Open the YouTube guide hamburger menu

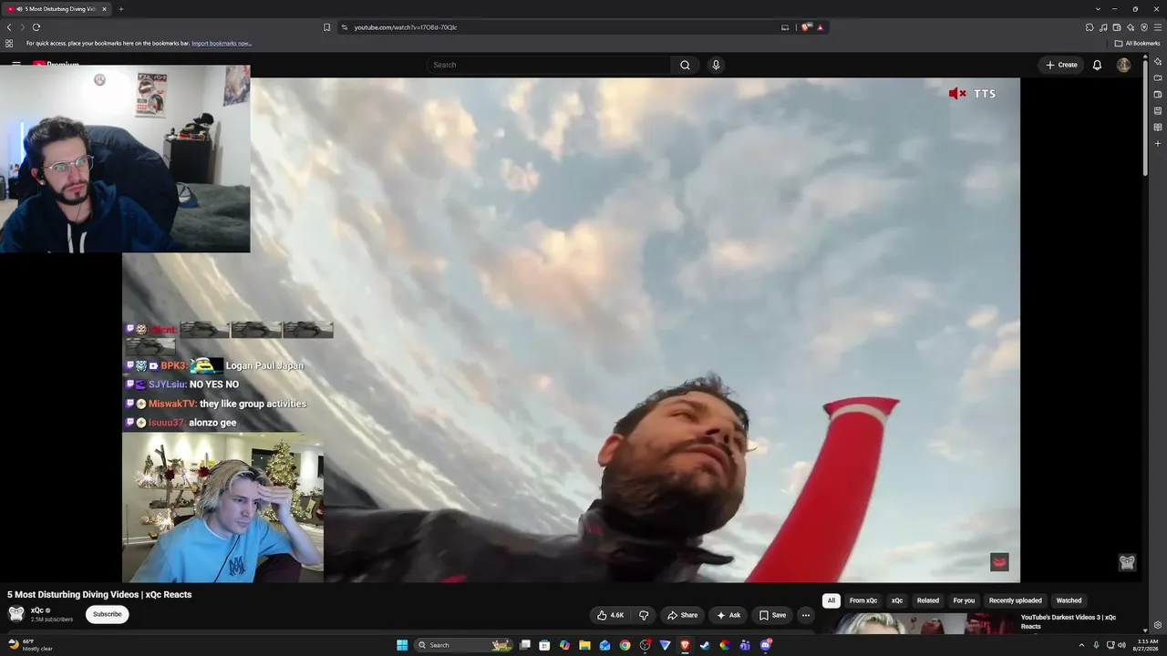(x=16, y=65)
